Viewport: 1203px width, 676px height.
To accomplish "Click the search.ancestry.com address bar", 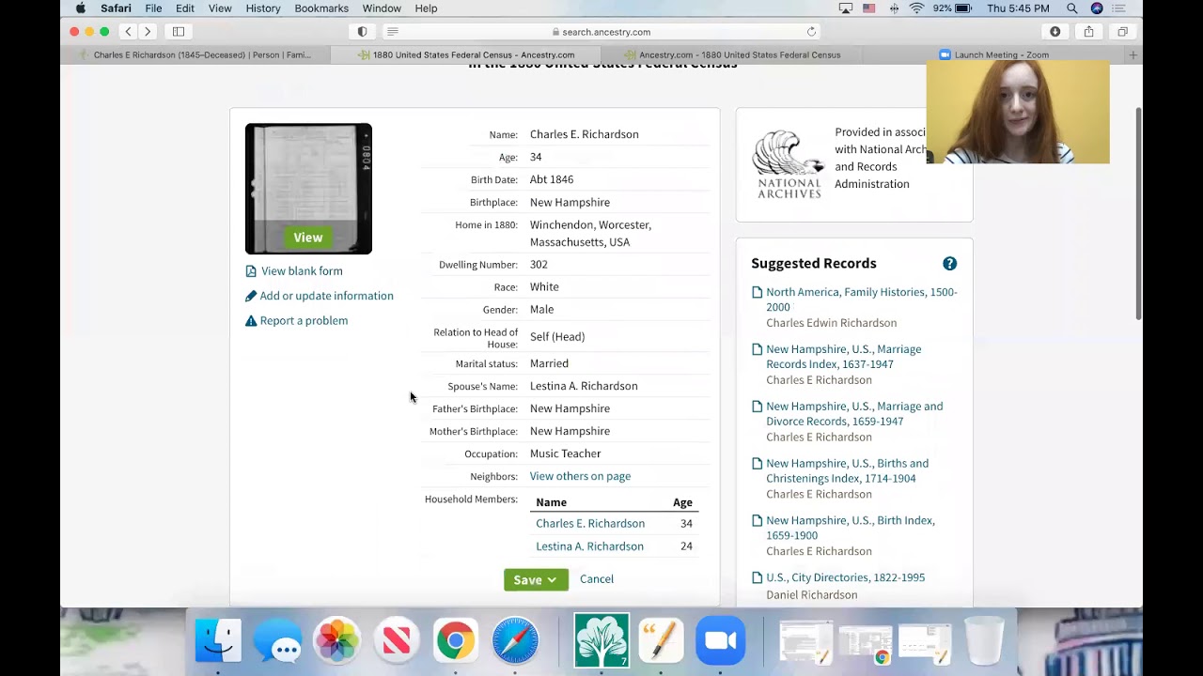I will click(x=601, y=32).
